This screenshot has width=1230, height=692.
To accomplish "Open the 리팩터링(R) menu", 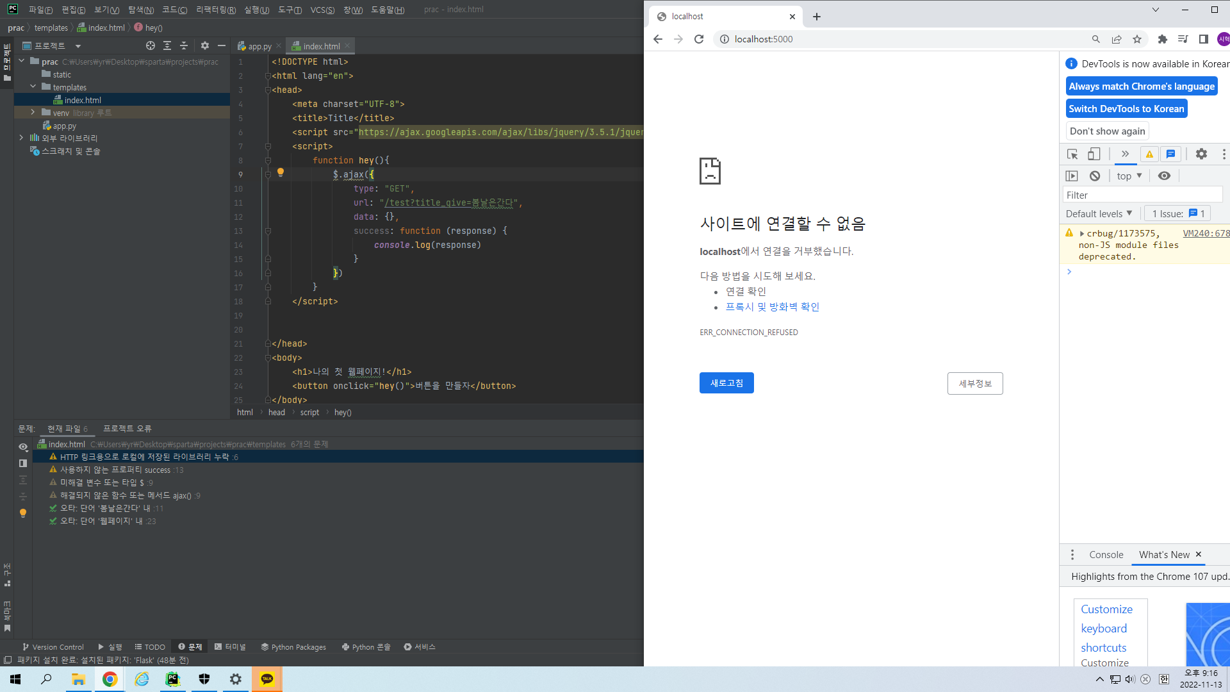I will 216,10.
